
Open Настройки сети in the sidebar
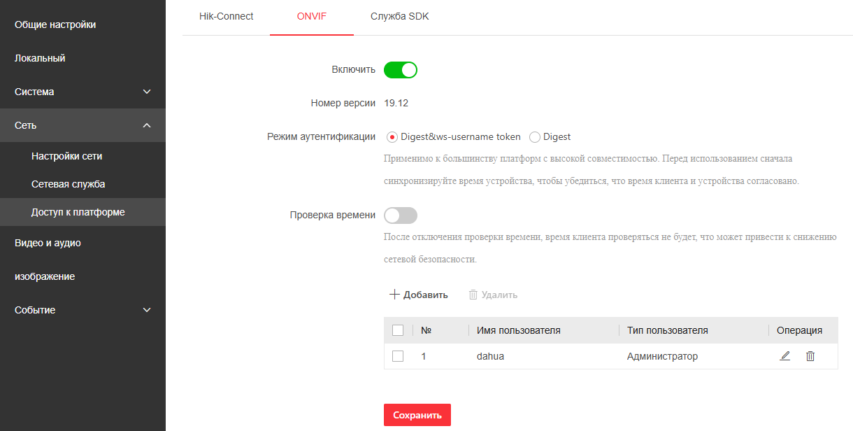[67, 156]
